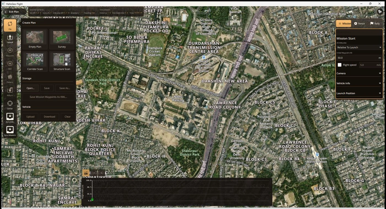Open the Pattern tool

(10, 78)
